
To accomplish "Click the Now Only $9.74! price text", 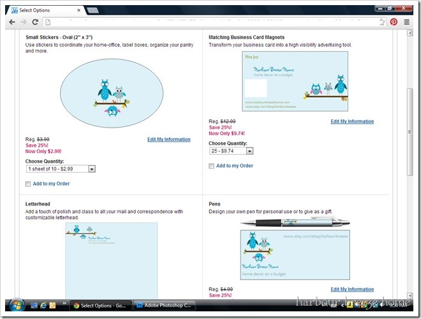I will [x=227, y=133].
